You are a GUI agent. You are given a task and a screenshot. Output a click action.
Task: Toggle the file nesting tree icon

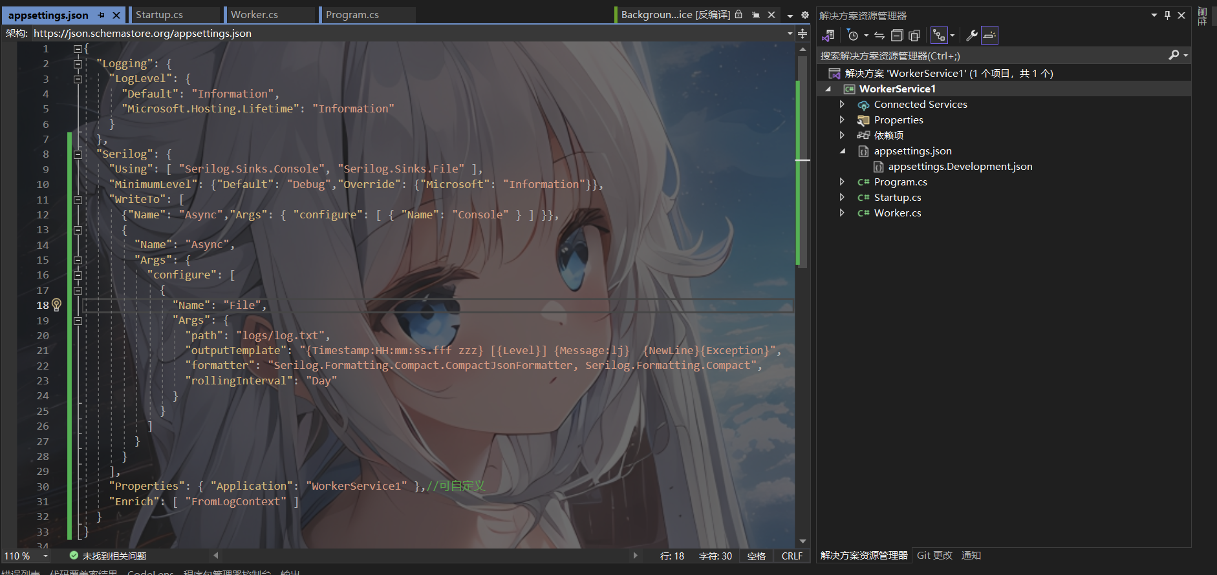click(x=939, y=36)
